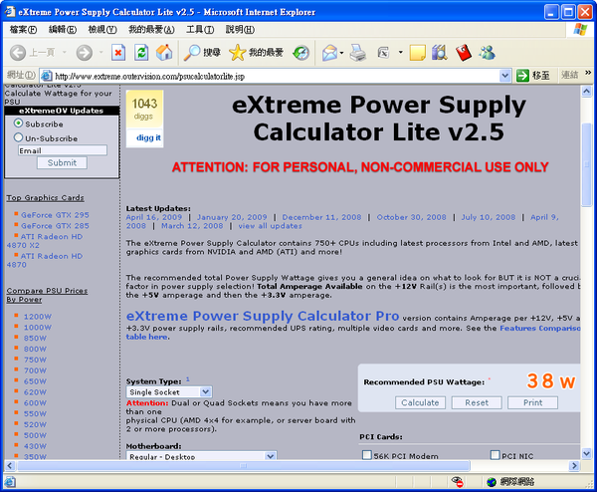Open the 工具(T) menu
This screenshot has height=492, width=597.
pyautogui.click(x=200, y=29)
